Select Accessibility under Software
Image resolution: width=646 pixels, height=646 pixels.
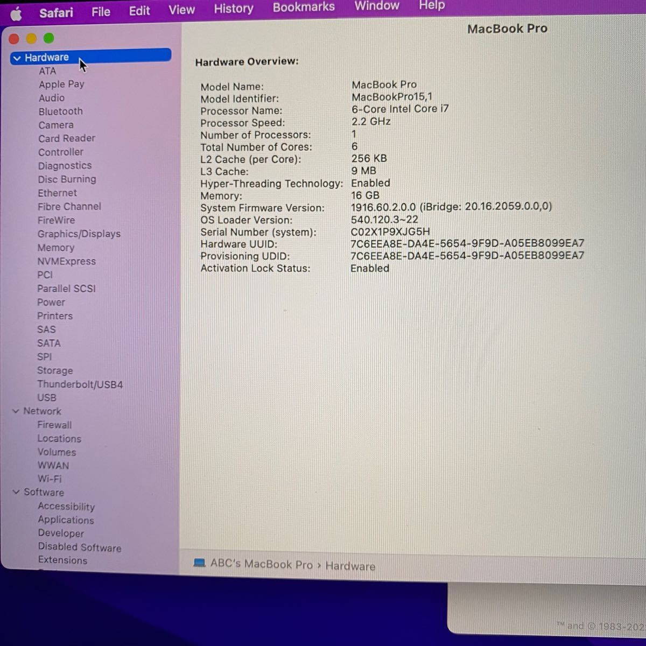[66, 507]
